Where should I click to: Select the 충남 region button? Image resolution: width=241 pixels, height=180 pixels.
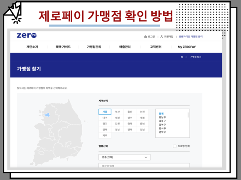[143, 124]
